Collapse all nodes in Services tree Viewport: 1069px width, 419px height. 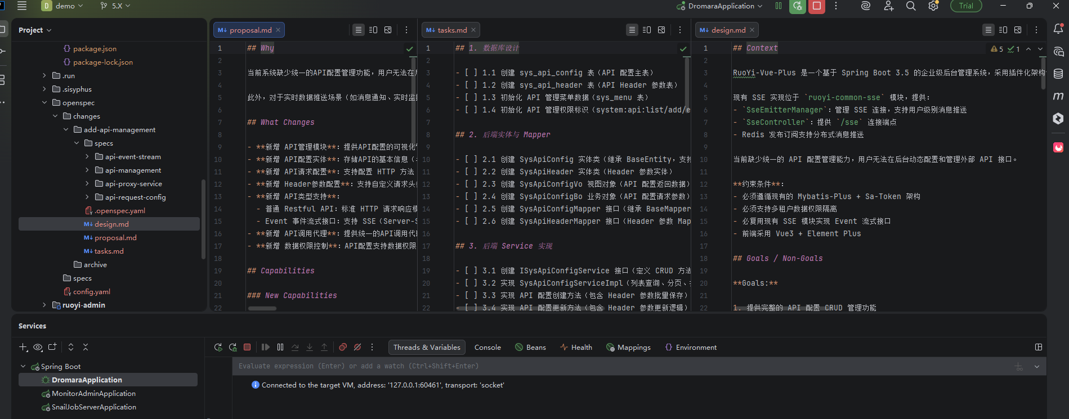point(86,347)
